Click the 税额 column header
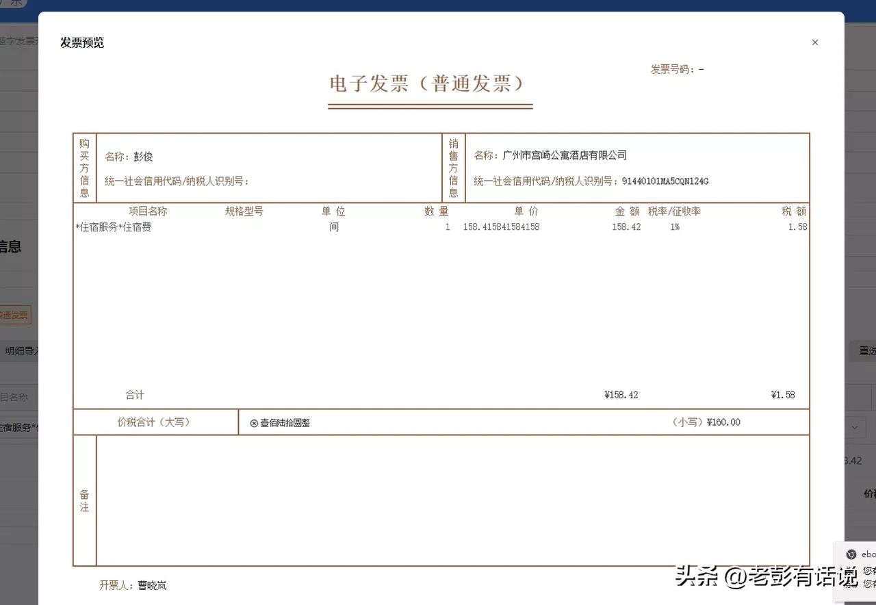This screenshot has width=876, height=605. [x=794, y=211]
